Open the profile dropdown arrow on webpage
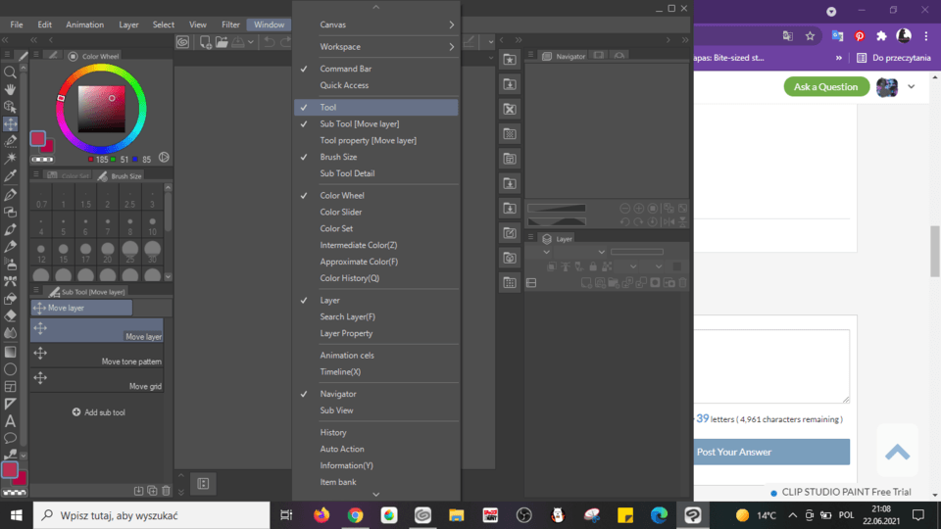The image size is (941, 529). pos(911,86)
